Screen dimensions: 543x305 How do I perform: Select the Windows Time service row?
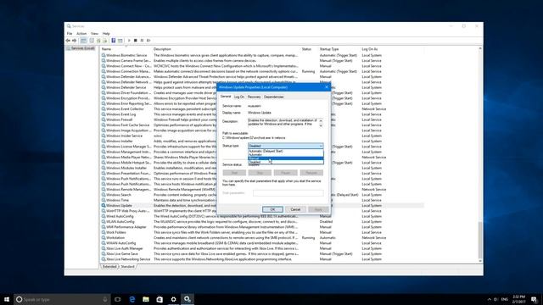tap(262, 200)
